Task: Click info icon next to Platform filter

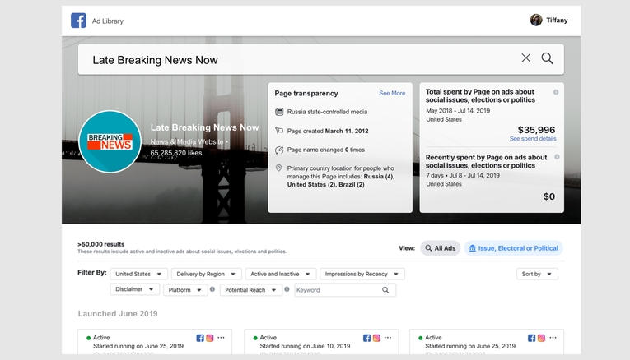Action: 212,289
